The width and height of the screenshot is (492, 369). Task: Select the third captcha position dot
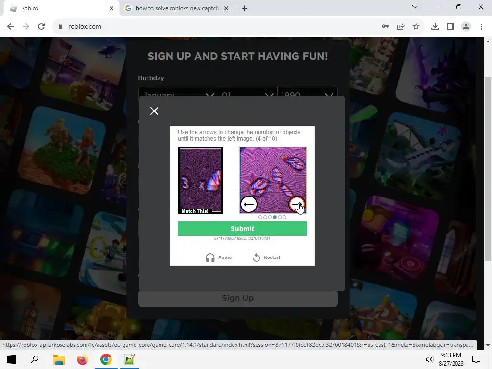[x=270, y=217]
